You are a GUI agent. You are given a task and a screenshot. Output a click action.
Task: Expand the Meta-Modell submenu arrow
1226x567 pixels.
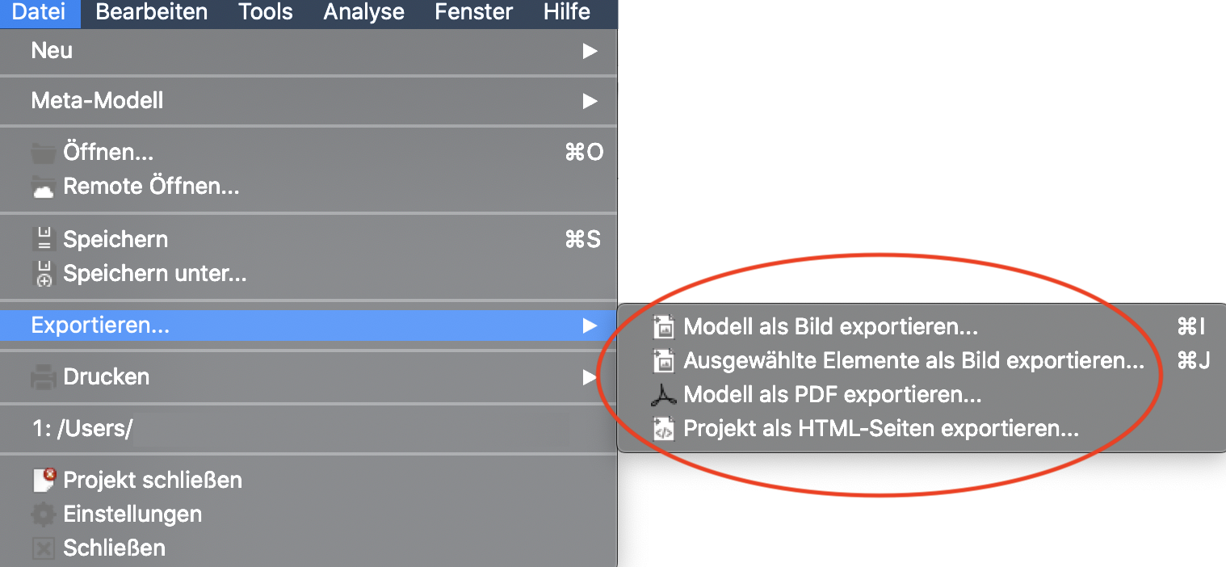(x=590, y=101)
